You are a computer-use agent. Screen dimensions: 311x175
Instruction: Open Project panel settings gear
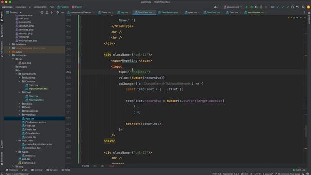tap(58, 12)
